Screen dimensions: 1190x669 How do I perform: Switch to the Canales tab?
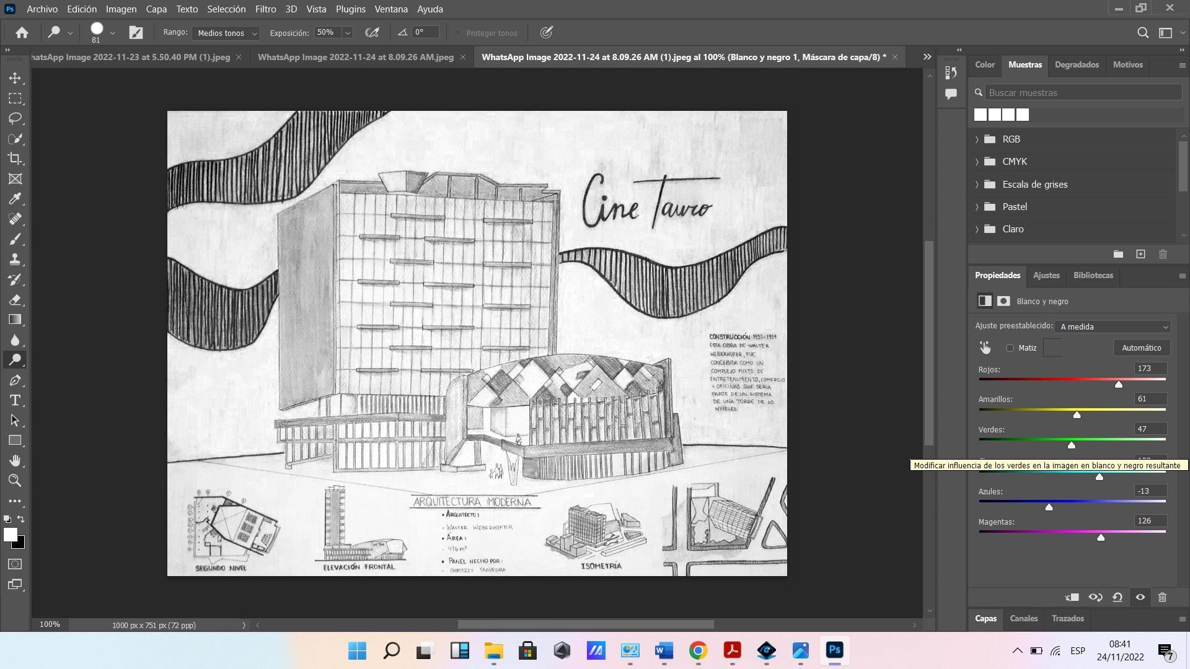(x=1023, y=618)
